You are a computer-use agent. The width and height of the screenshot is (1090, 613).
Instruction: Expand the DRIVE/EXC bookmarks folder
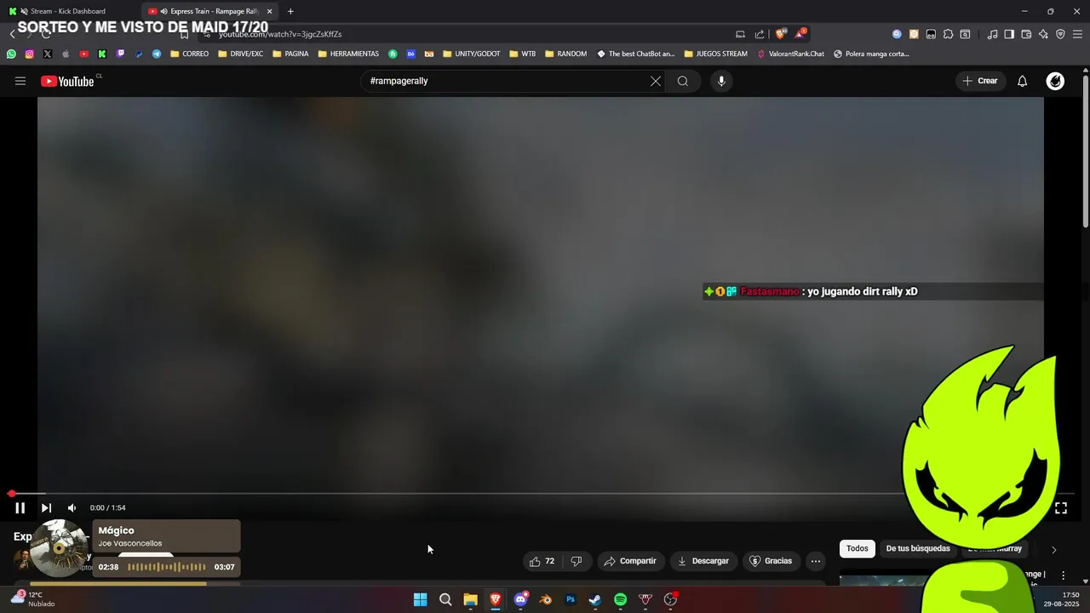241,54
